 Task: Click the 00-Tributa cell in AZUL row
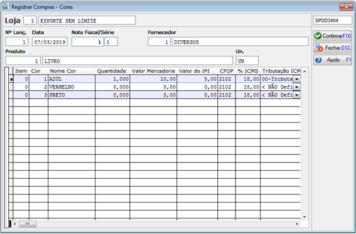point(277,79)
